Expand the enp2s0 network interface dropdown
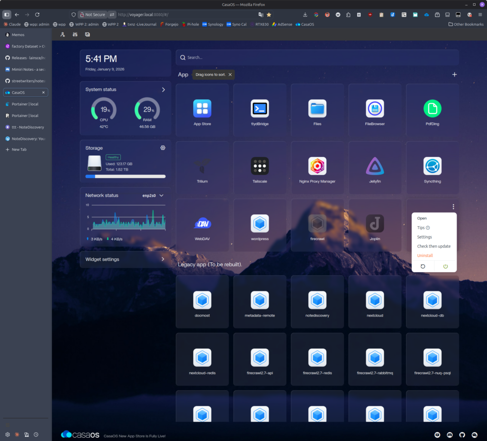The width and height of the screenshot is (487, 441). tap(161, 195)
